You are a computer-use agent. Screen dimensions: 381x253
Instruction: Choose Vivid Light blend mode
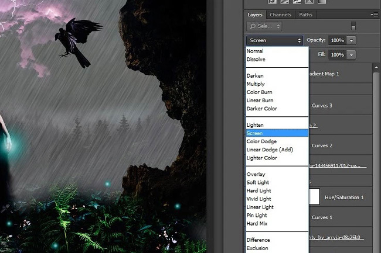point(277,199)
